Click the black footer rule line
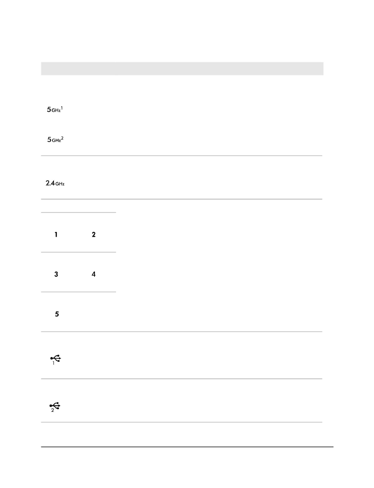Image resolution: width=374 pixels, height=488 pixels. [x=187, y=447]
